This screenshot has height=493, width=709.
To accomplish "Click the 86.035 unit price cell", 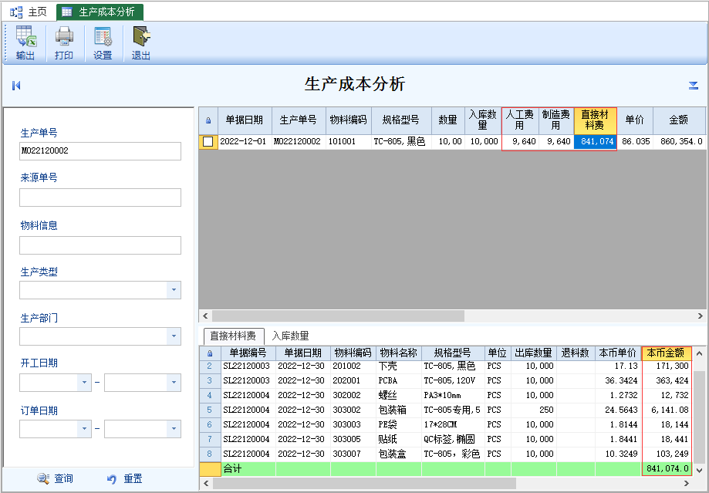I will pyautogui.click(x=635, y=141).
